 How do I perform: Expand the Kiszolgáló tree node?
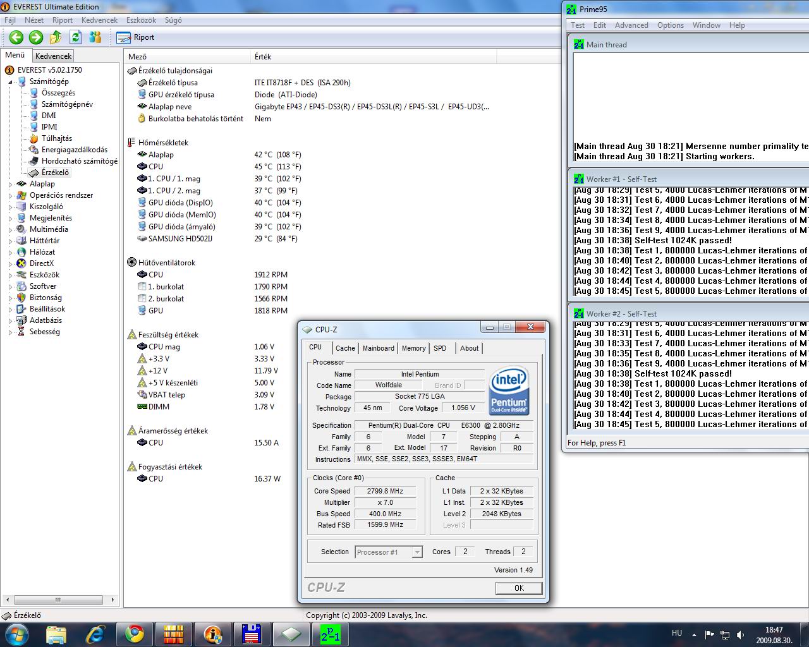coord(11,207)
